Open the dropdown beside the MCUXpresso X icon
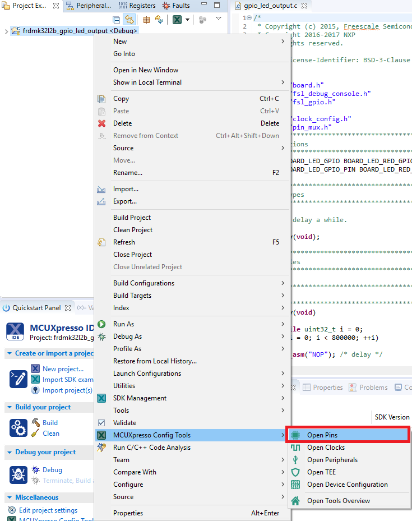 187,20
